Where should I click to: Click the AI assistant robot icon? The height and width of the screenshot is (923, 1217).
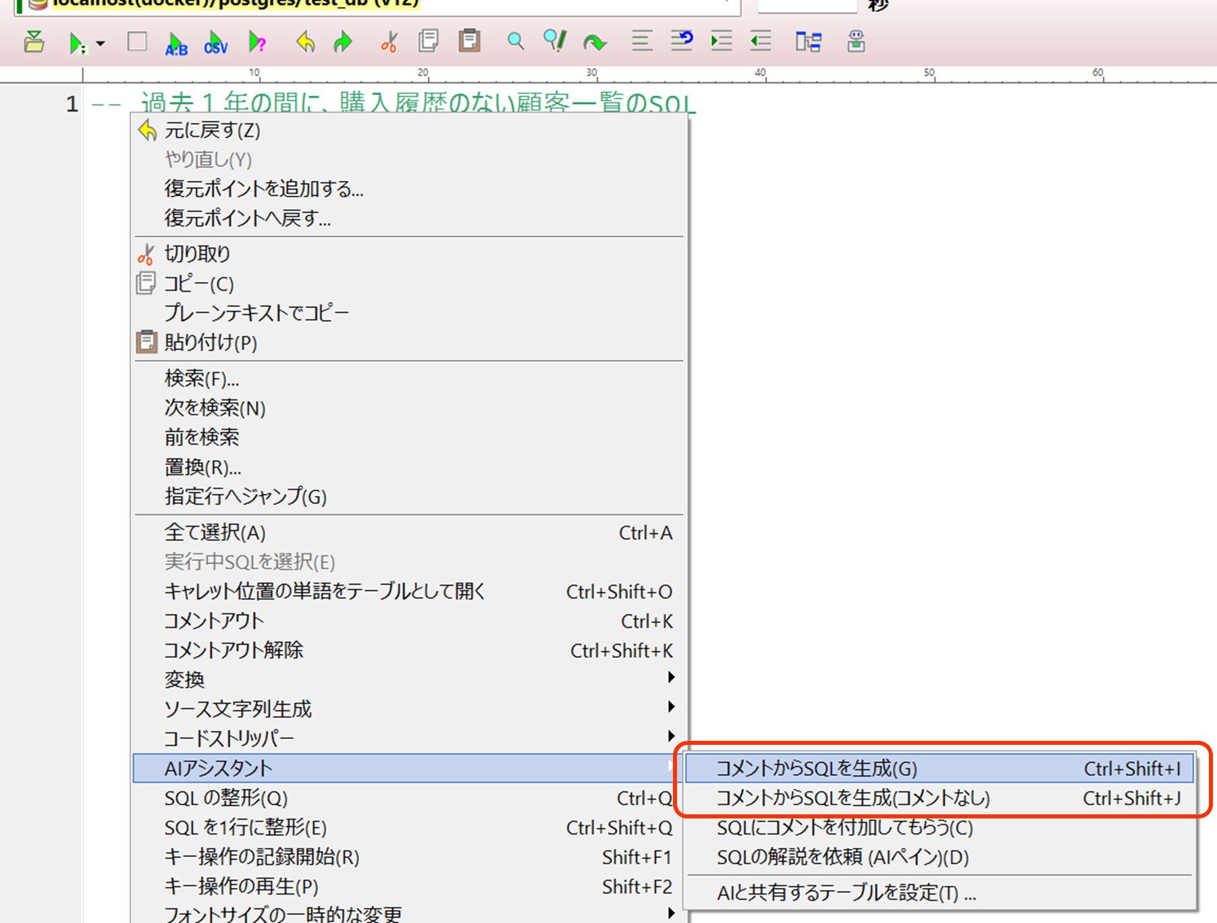tap(856, 42)
